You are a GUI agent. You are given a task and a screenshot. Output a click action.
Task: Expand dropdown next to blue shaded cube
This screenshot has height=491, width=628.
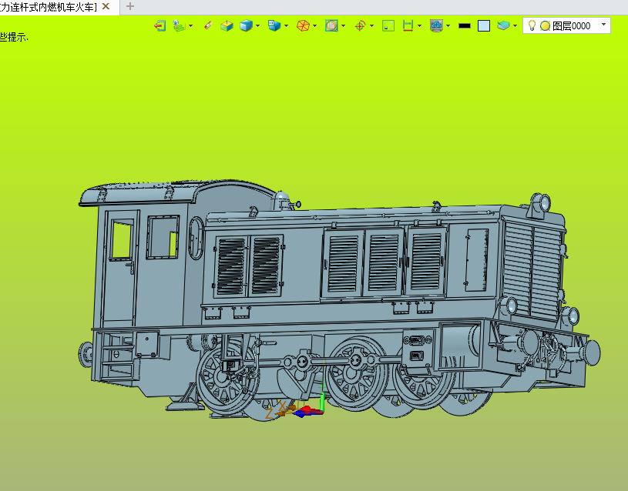(257, 26)
